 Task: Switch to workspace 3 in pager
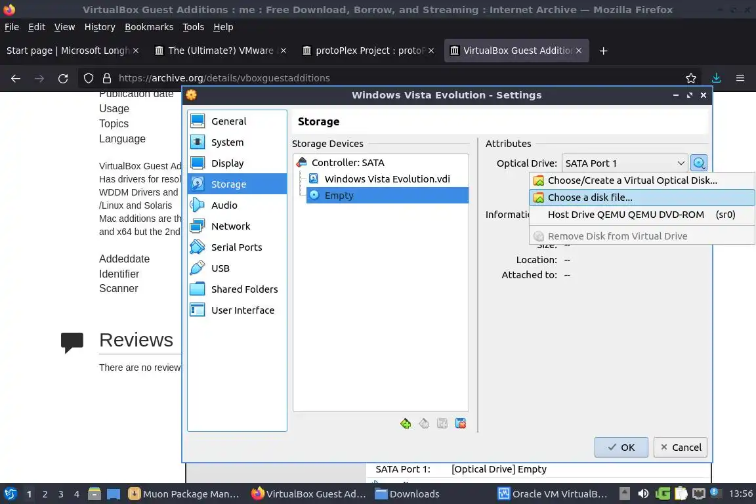(x=61, y=494)
